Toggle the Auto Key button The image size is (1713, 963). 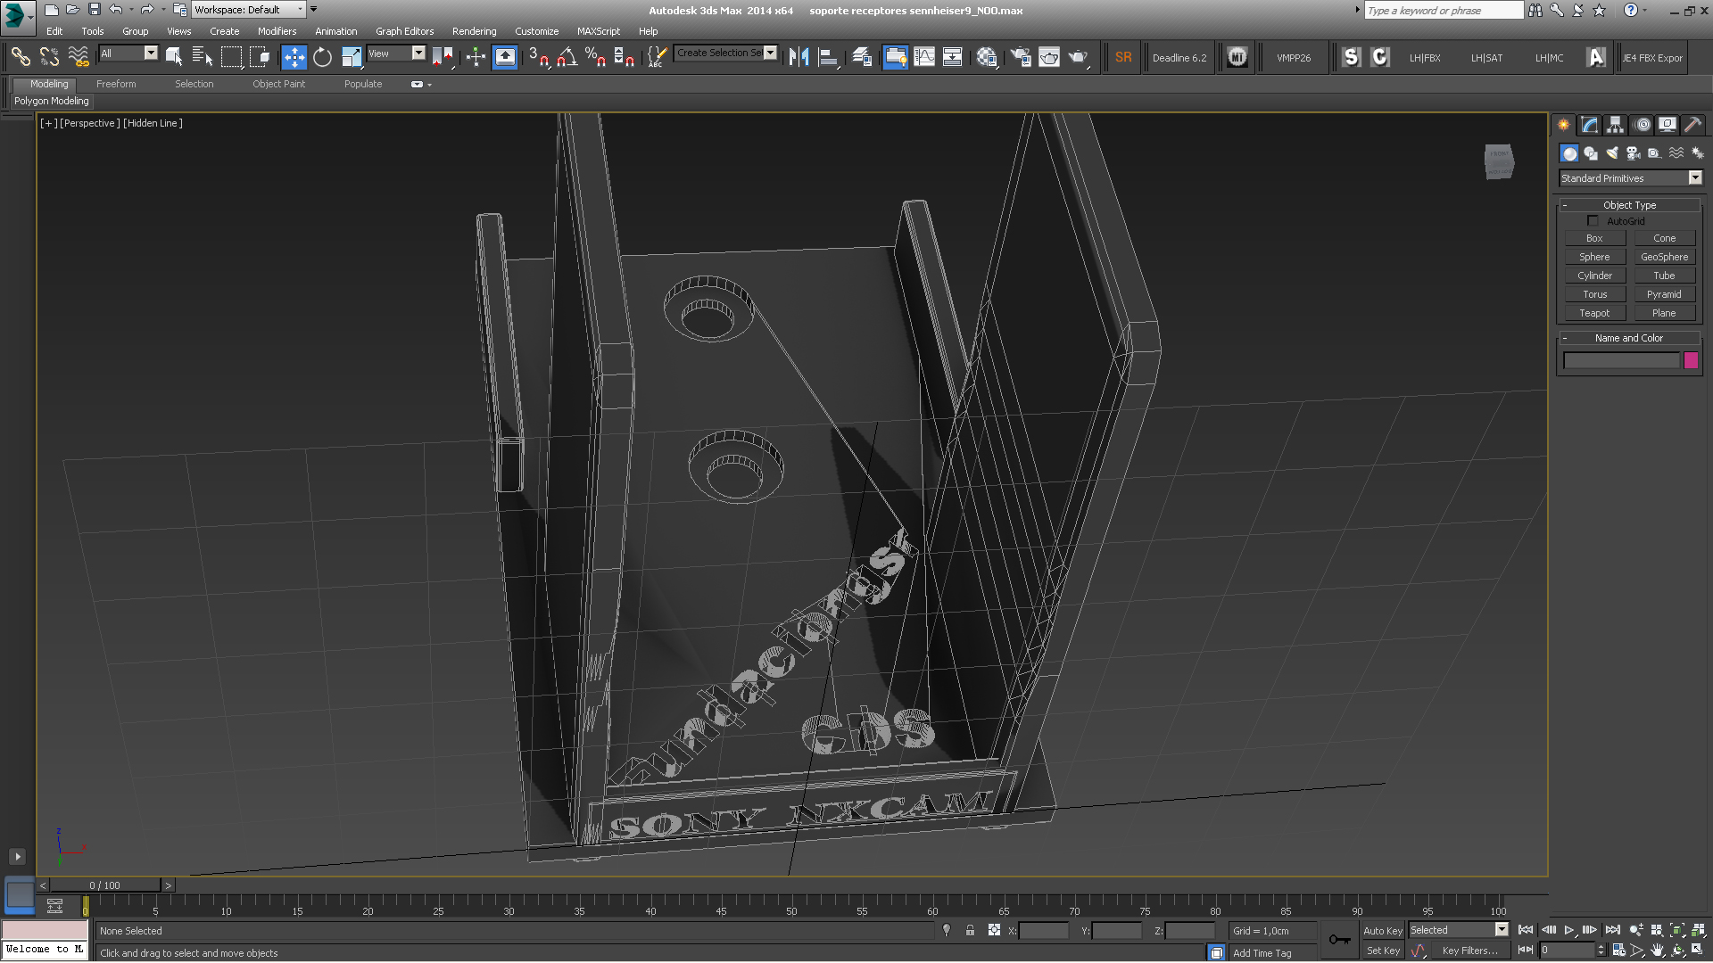point(1382,931)
